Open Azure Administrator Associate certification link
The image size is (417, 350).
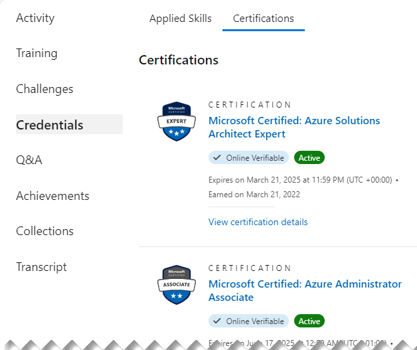tap(305, 290)
